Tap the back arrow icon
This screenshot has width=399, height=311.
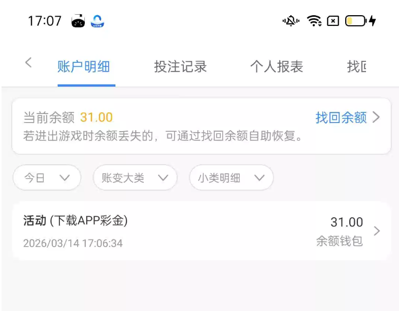[x=28, y=62]
